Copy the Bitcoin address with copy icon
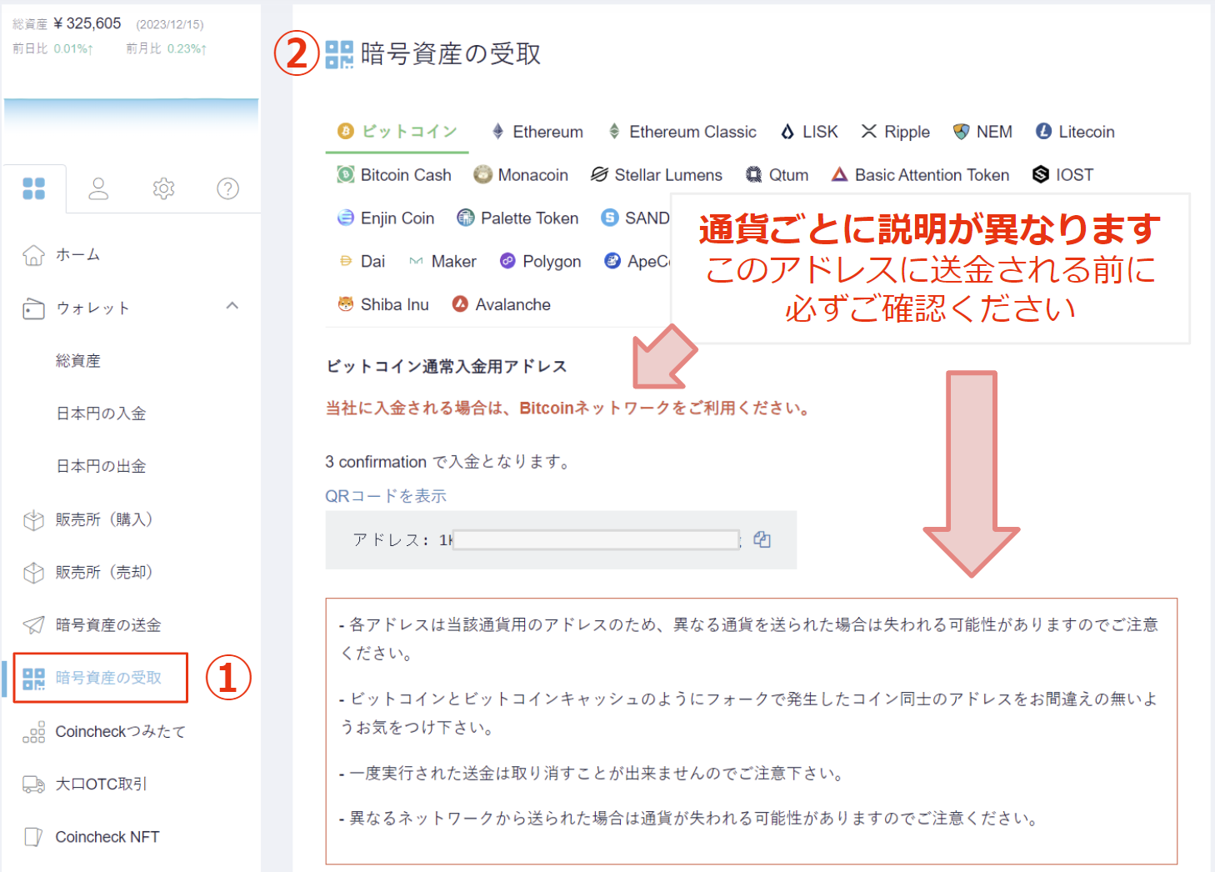The height and width of the screenshot is (872, 1215). pyautogui.click(x=762, y=539)
